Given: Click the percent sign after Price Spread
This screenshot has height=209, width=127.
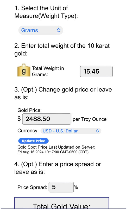Looking at the screenshot, I should click(x=76, y=187).
